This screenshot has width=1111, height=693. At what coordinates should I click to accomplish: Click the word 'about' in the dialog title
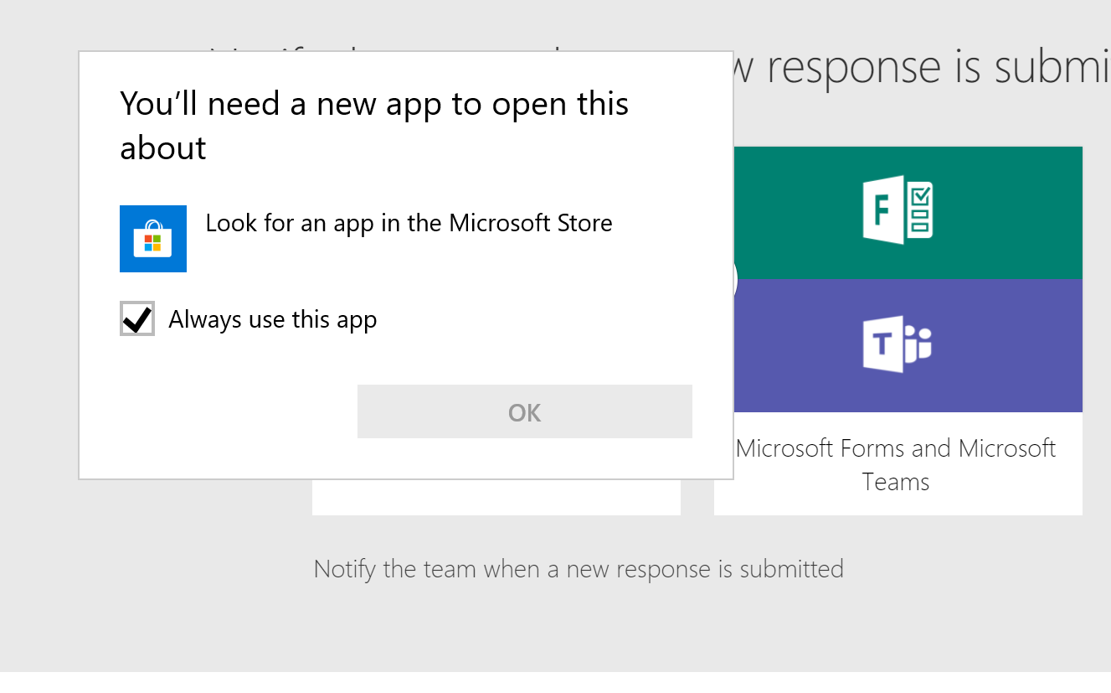point(163,148)
